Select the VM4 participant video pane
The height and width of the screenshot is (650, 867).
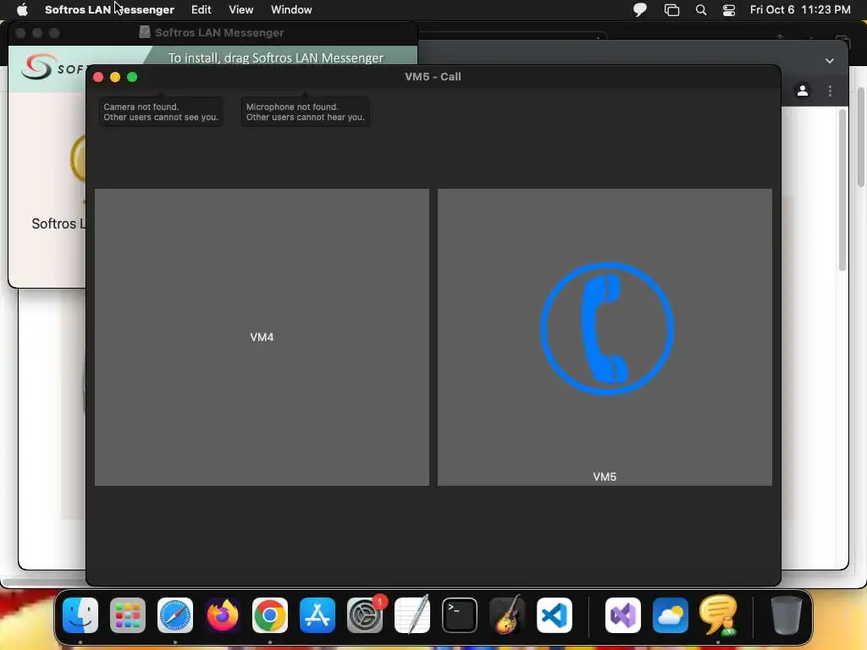click(x=262, y=337)
